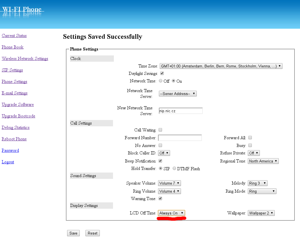Open the Regional Tone dropdown
Image resolution: width=300 pixels, height=242 pixels.
tap(263, 161)
